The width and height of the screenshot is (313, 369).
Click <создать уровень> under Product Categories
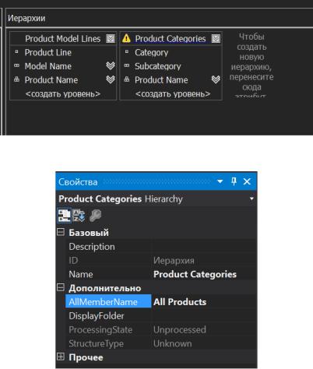tap(173, 93)
